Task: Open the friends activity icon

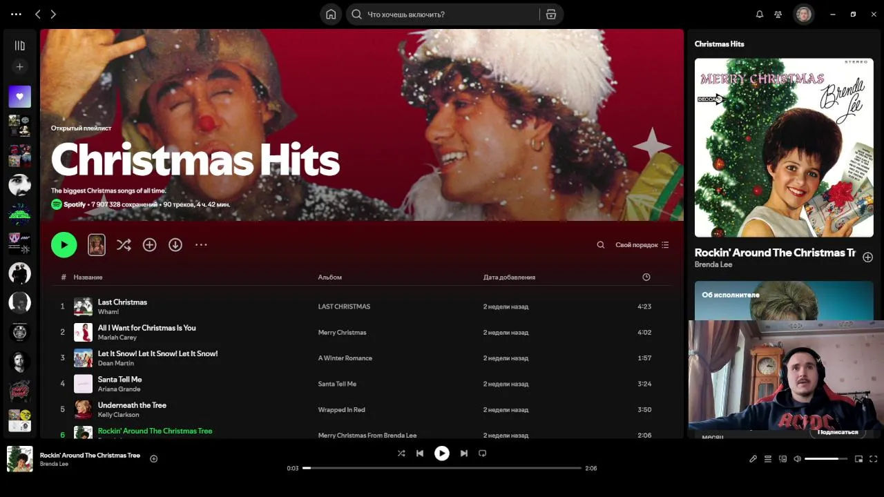Action: coord(778,14)
